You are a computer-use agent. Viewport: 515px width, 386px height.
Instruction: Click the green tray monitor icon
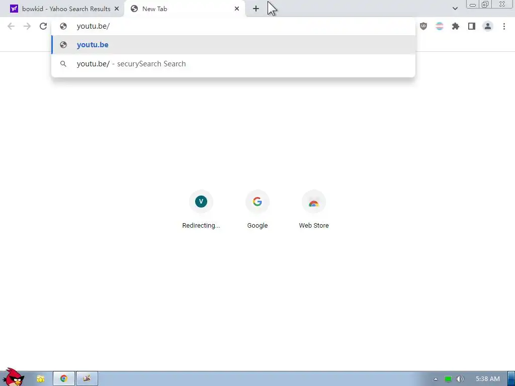(448, 379)
